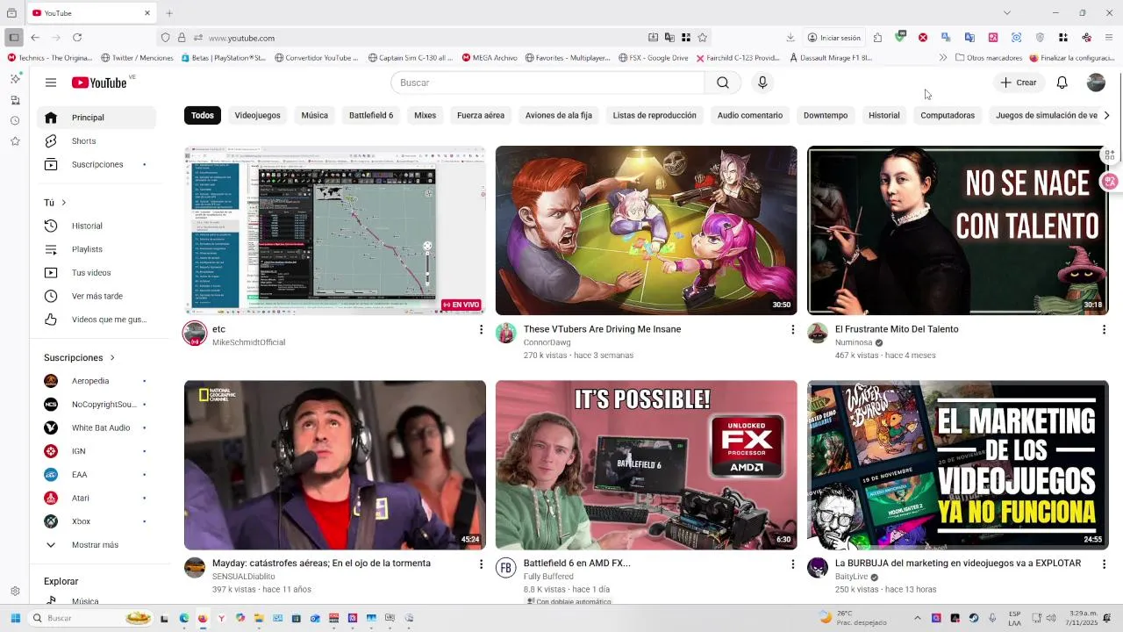Open options for 'Mayday' video
Viewport: 1123px width, 632px height.
pos(481,564)
